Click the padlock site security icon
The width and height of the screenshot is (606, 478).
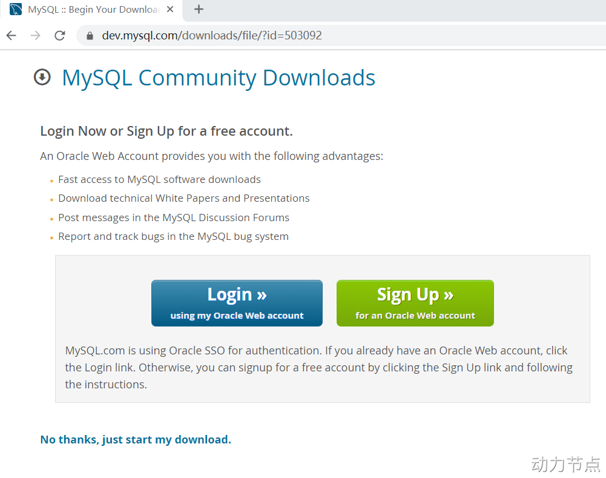coord(90,36)
